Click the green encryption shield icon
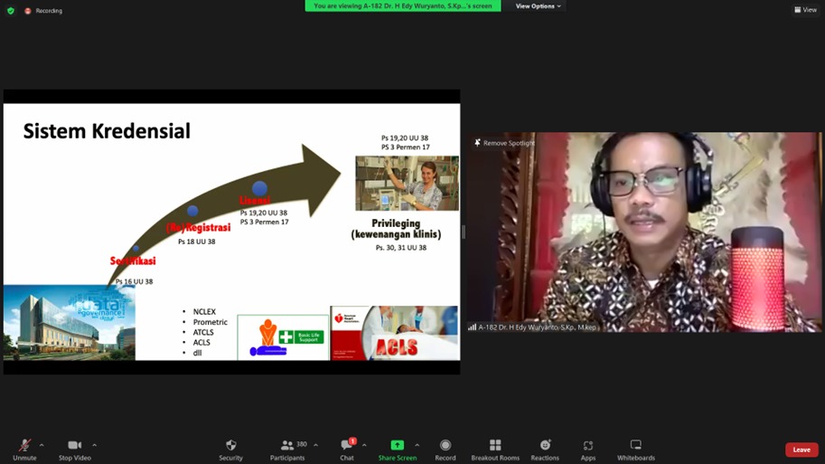This screenshot has height=464, width=825. (11, 11)
